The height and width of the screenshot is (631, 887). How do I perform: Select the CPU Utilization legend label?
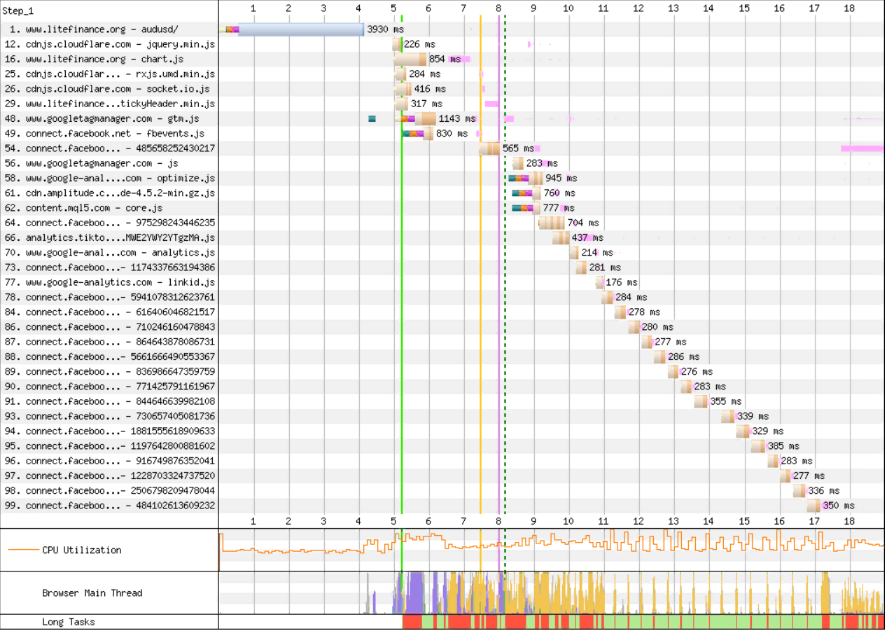click(x=82, y=550)
